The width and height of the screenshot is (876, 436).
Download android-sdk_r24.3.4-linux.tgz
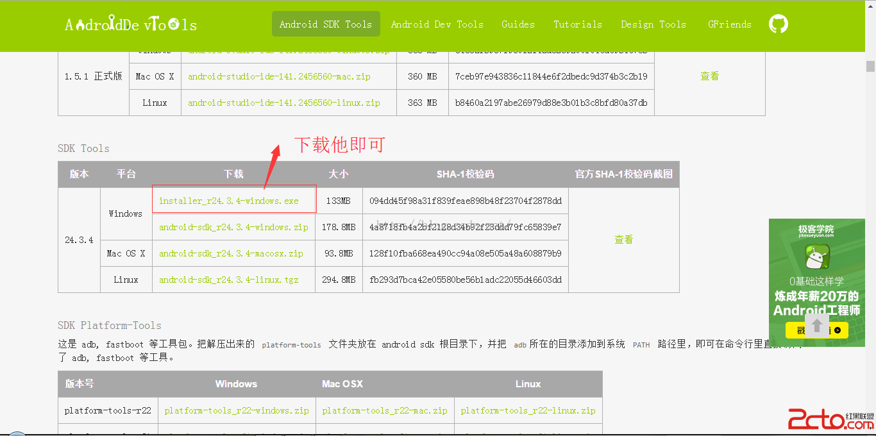coord(229,280)
